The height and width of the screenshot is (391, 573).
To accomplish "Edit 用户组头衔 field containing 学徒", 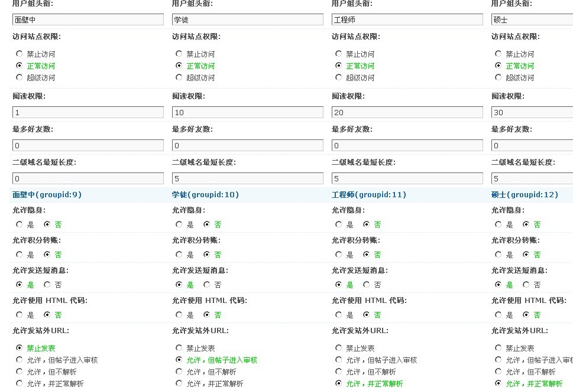I will pos(248,19).
